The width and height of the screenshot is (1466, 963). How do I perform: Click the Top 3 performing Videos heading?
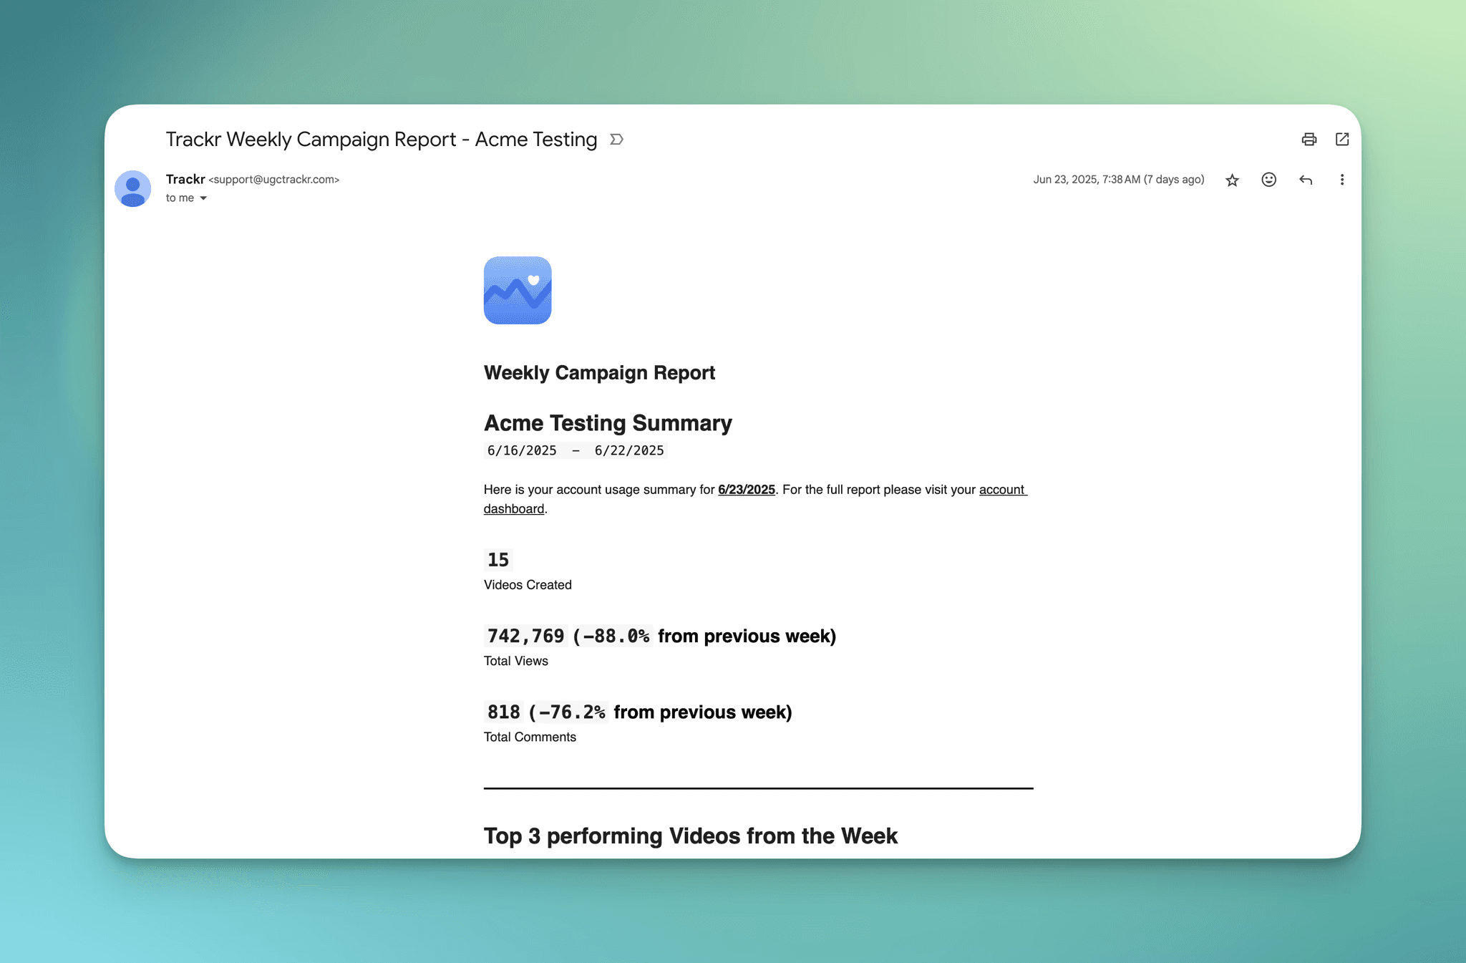(690, 836)
